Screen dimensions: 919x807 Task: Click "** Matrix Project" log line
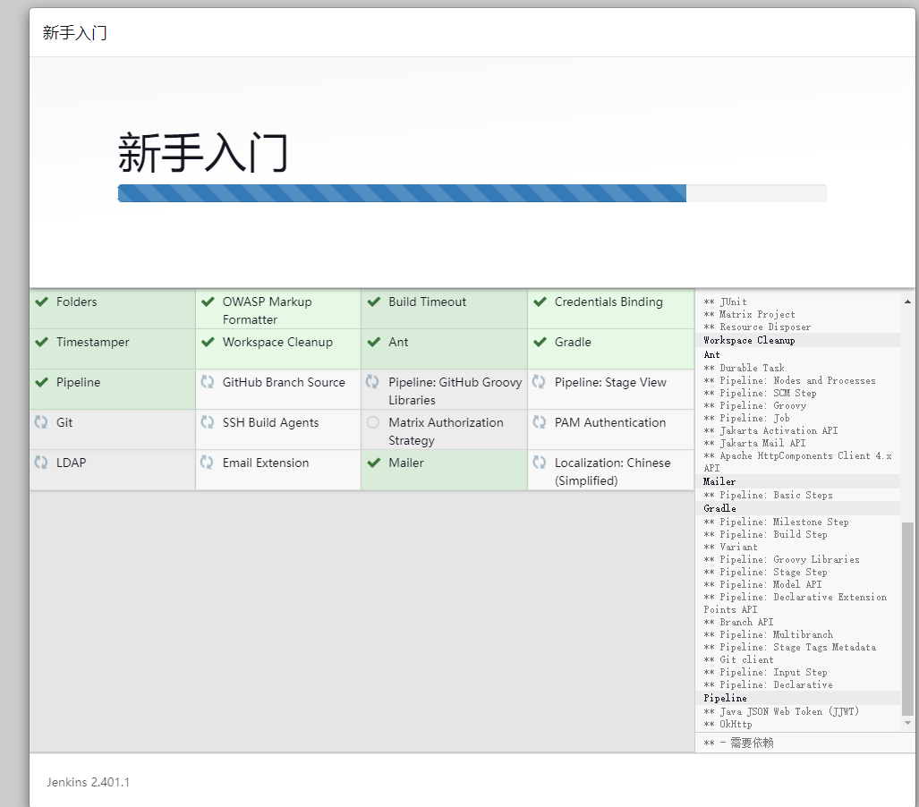tap(749, 315)
